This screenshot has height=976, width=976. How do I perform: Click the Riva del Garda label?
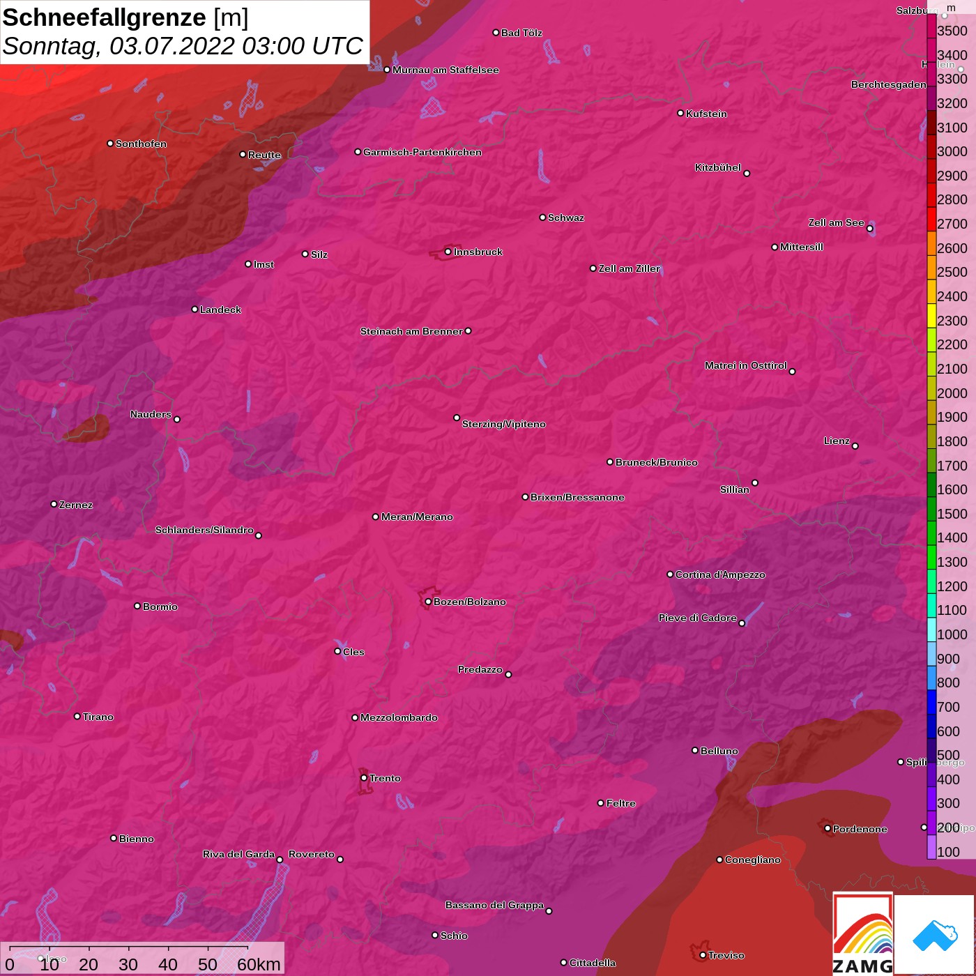tap(239, 854)
